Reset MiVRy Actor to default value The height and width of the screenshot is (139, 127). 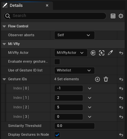point(121,53)
